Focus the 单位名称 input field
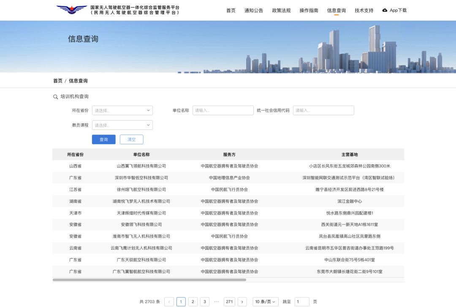Screen dimensions: 456x308 (x=223, y=111)
